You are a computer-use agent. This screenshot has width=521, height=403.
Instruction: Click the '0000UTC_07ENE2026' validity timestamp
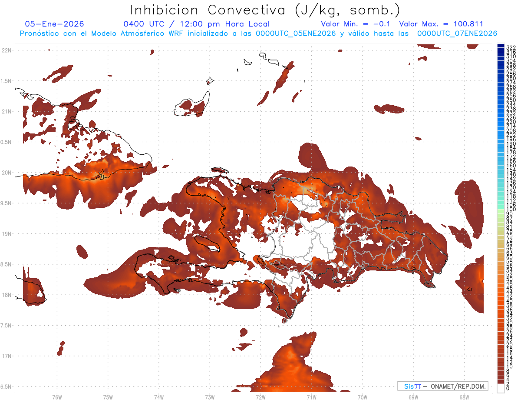click(457, 33)
